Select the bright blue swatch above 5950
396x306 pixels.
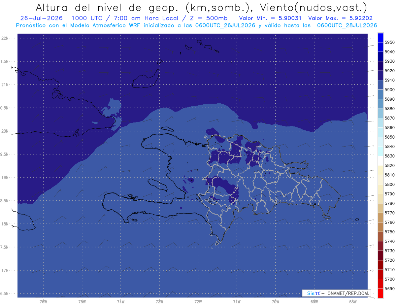[x=380, y=38]
